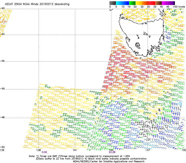
Task: Click the "-44" latitude axis label
Action: (2, 61)
